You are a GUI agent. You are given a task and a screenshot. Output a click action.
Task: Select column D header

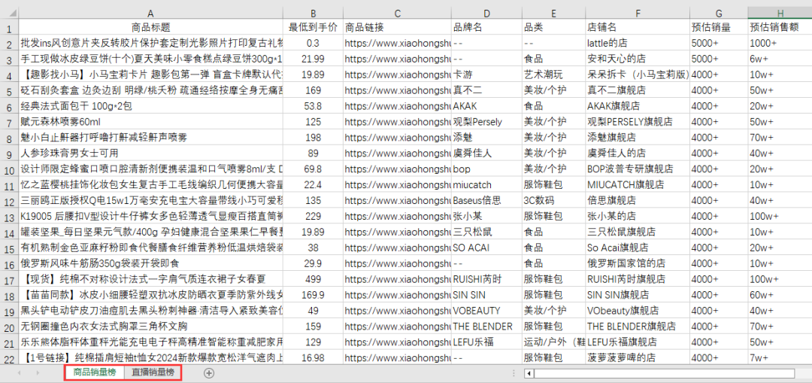486,13
